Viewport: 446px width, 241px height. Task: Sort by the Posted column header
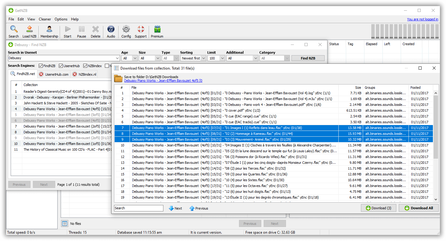[421, 88]
